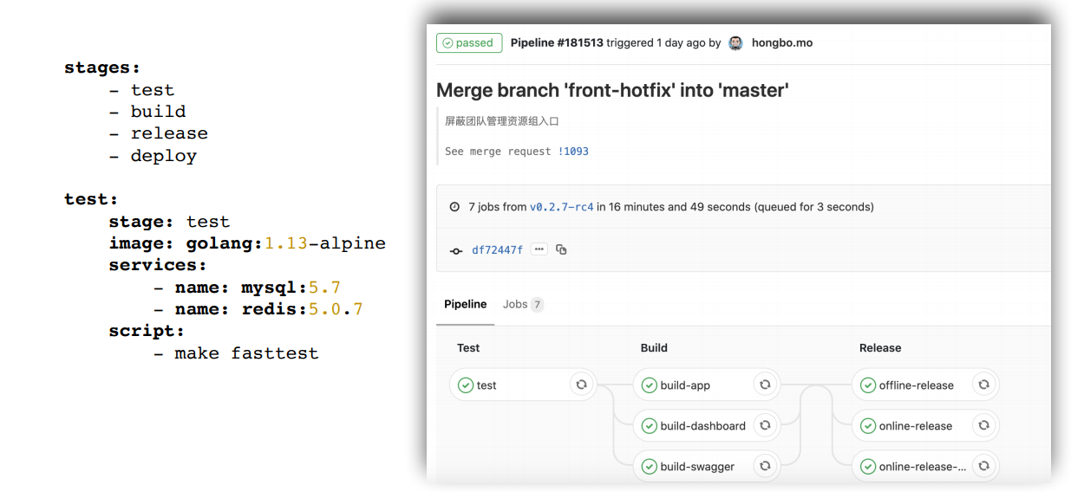Click the hongbo.mo user avatar

pyautogui.click(x=736, y=42)
